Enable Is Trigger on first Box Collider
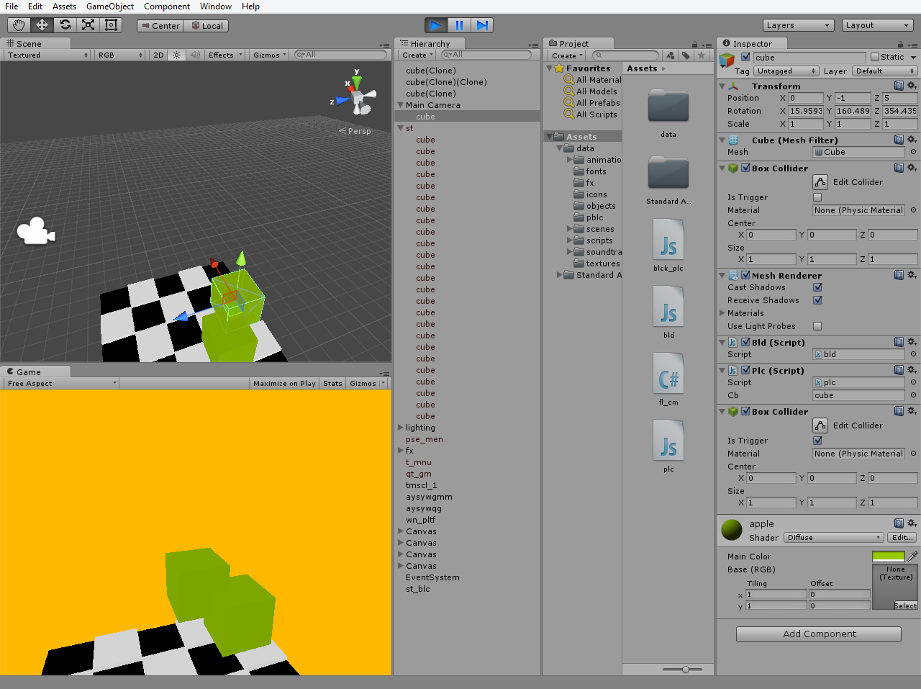The width and height of the screenshot is (921, 689). (x=817, y=197)
